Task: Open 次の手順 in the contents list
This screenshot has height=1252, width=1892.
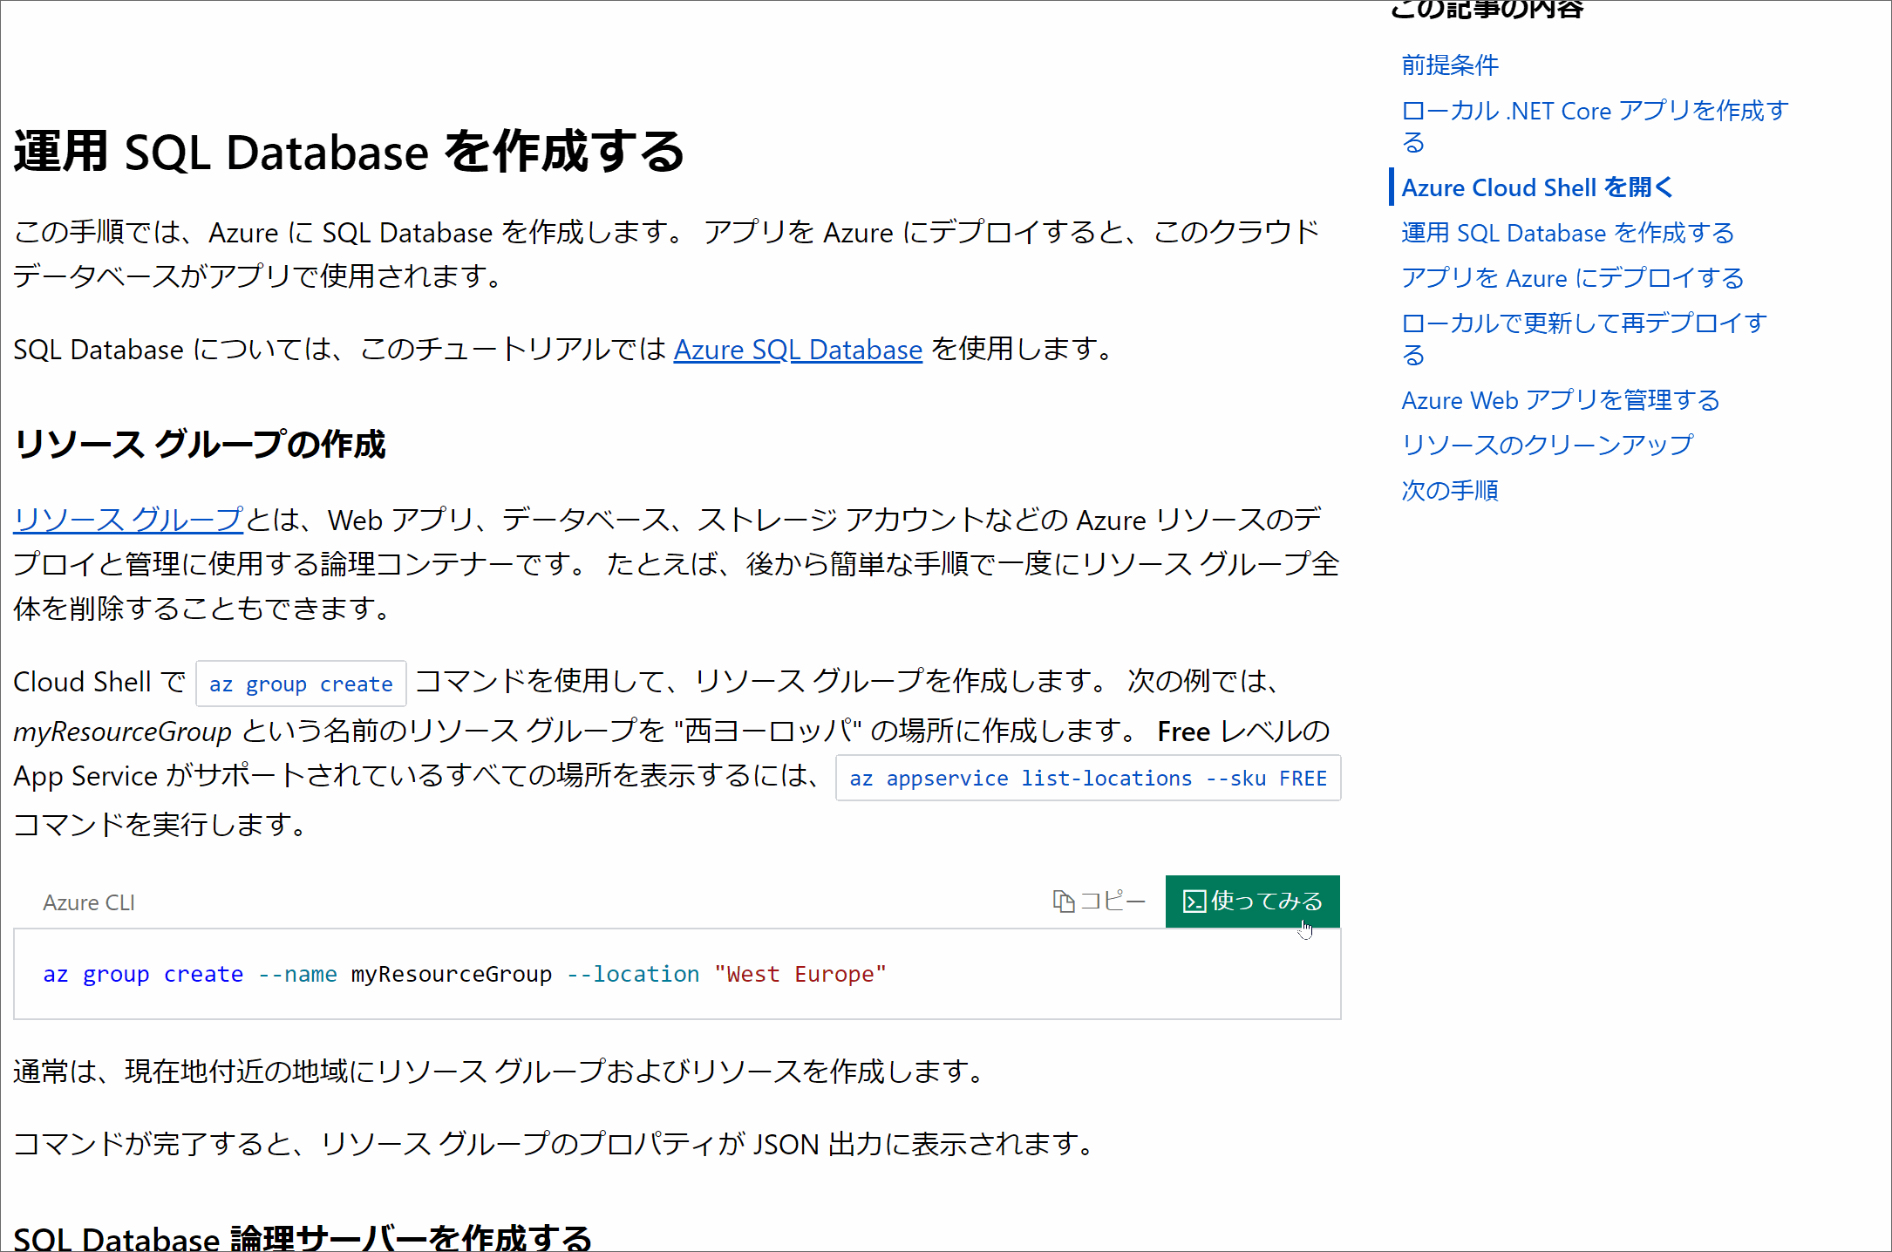Action: coord(1450,491)
